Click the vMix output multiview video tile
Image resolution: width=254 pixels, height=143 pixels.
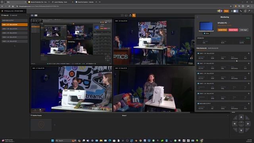71,42
